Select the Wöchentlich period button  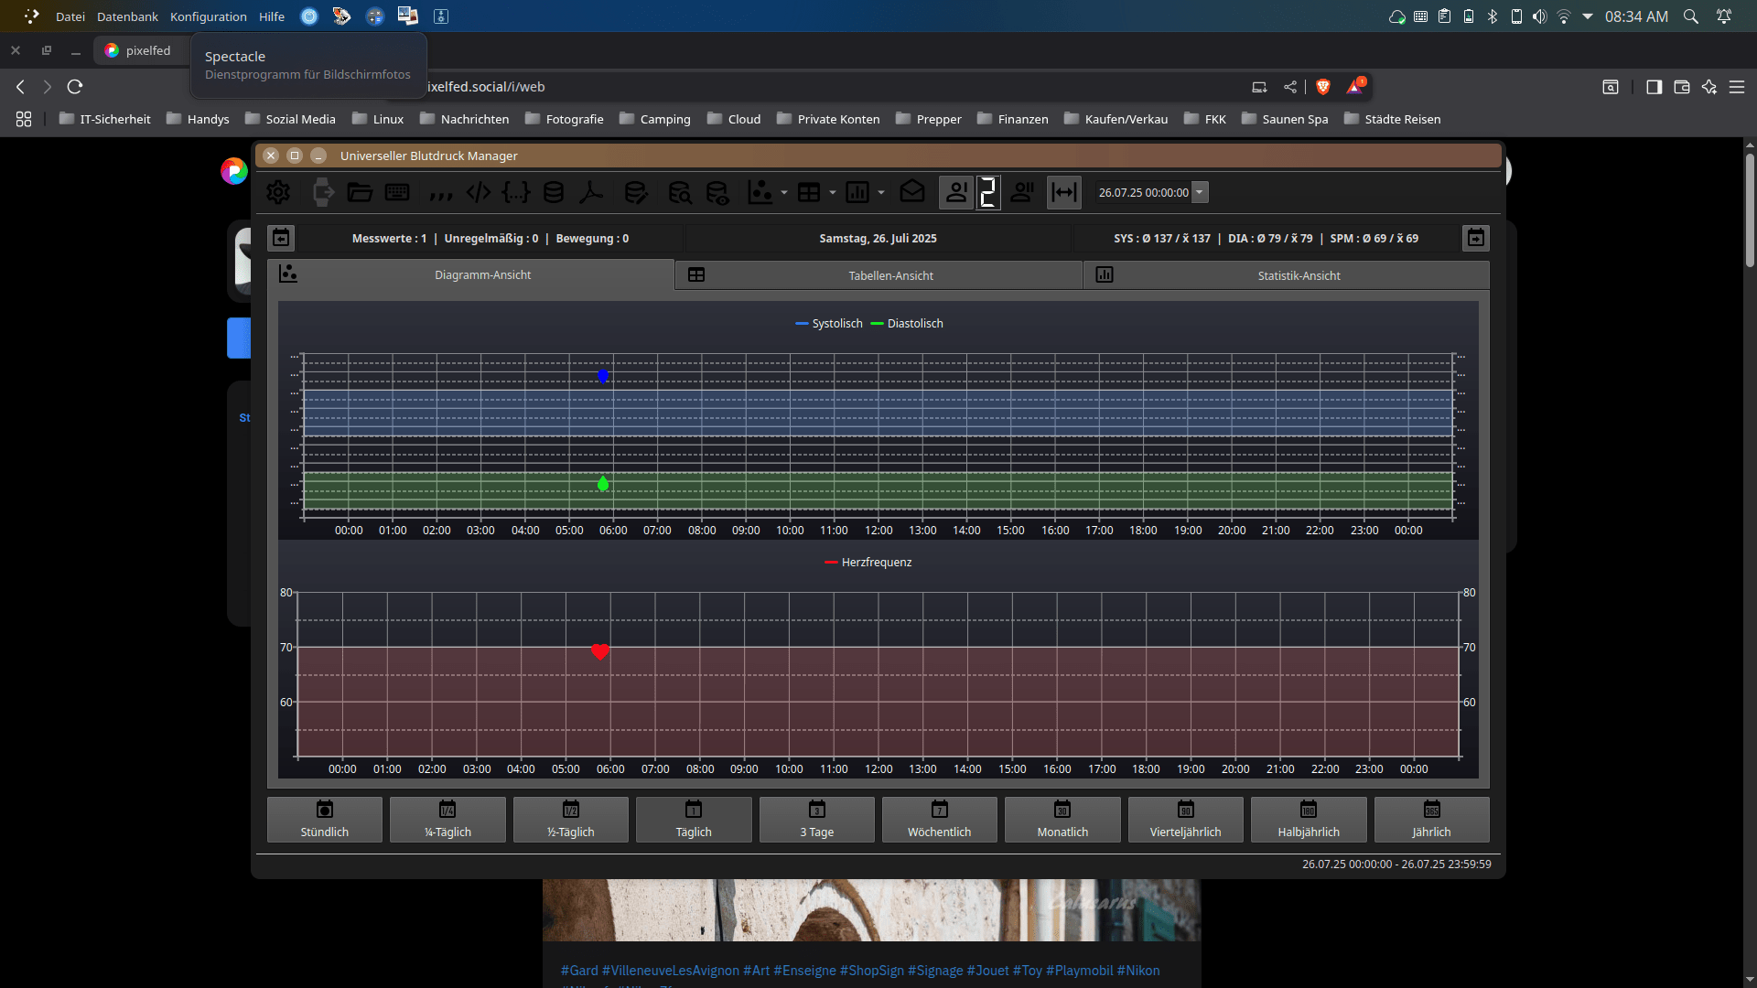click(939, 819)
